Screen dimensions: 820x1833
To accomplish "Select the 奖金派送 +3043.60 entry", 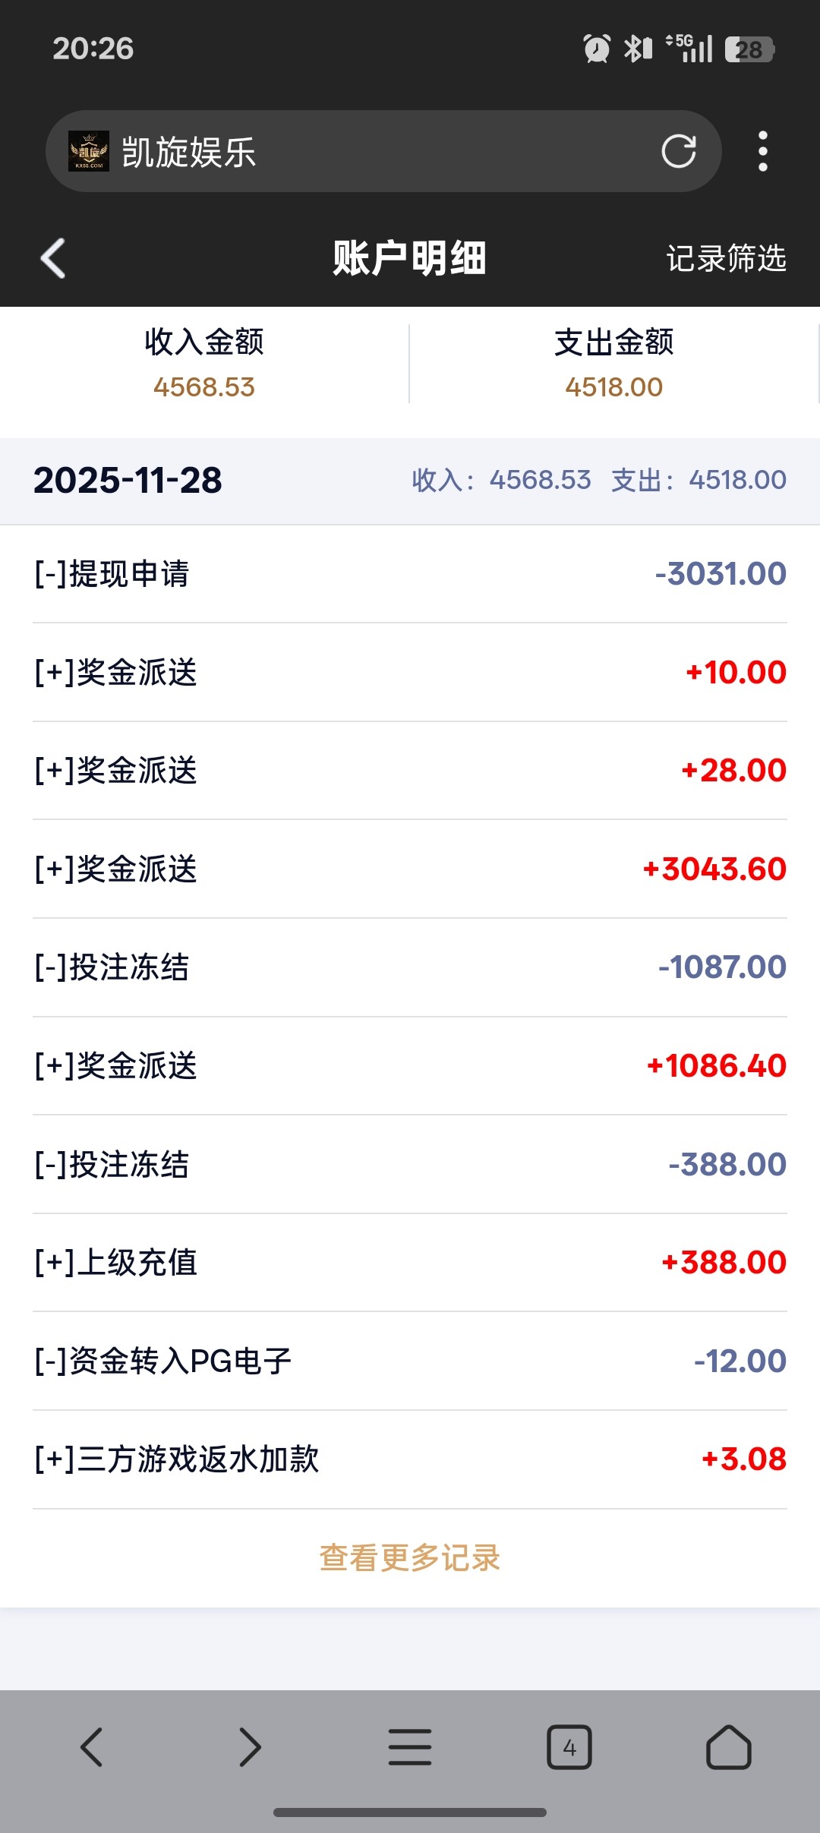I will [410, 869].
